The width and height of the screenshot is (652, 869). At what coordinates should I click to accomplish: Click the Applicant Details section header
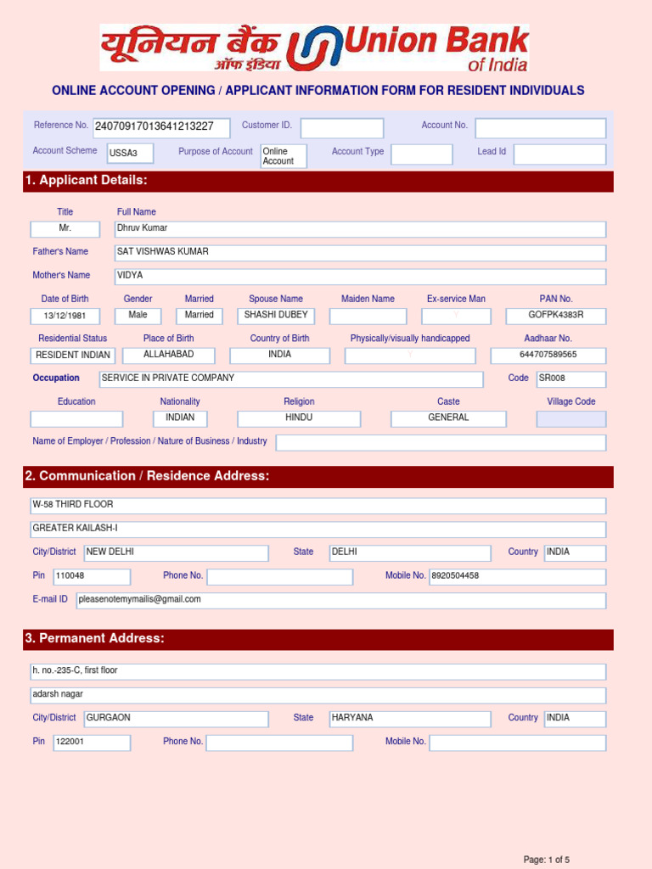point(318,182)
